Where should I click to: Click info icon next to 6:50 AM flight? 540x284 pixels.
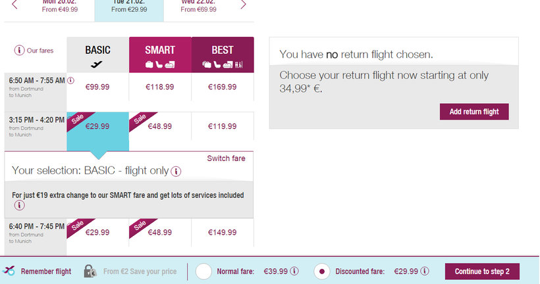coord(70,81)
